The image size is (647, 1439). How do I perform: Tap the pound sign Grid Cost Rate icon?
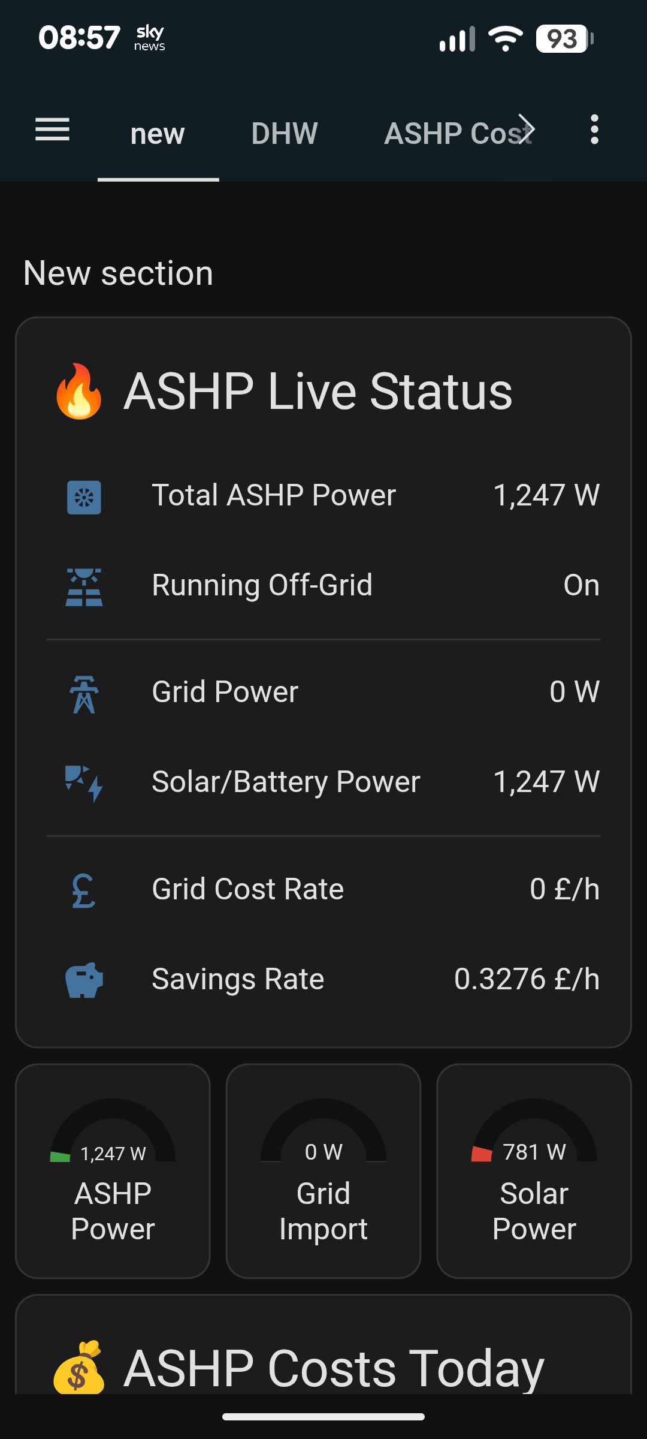click(x=84, y=890)
